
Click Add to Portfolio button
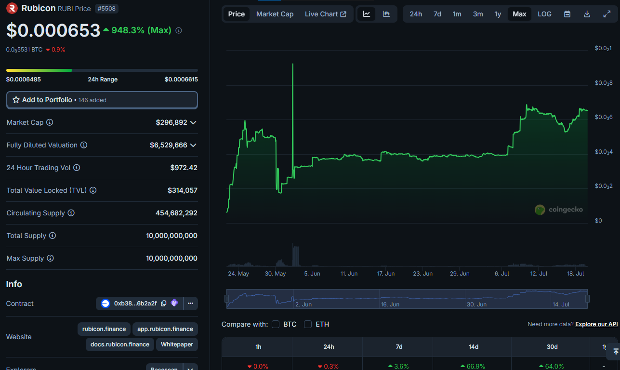[x=102, y=100]
